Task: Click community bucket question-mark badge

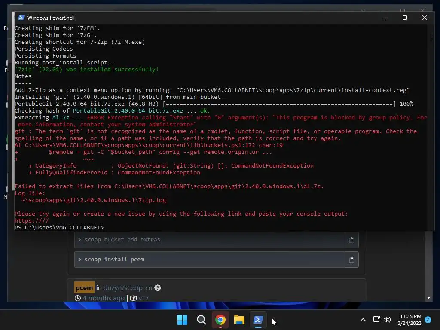Action: (158, 288)
